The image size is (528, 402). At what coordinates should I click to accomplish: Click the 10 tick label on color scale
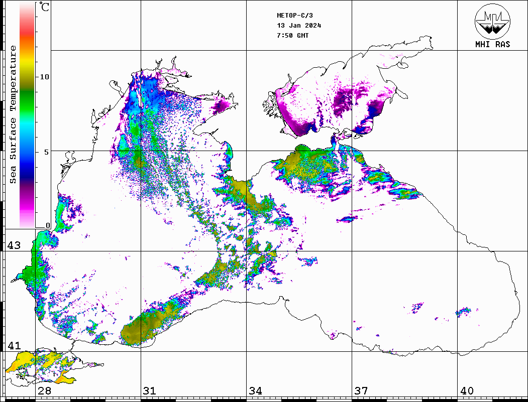(x=44, y=77)
